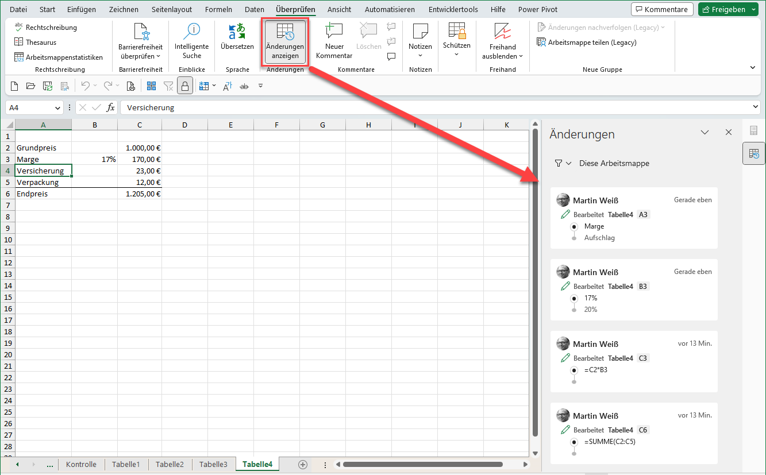Screen dimensions: 766x475
Task: Select the cell showing 17%
Action: pyautogui.click(x=95, y=159)
